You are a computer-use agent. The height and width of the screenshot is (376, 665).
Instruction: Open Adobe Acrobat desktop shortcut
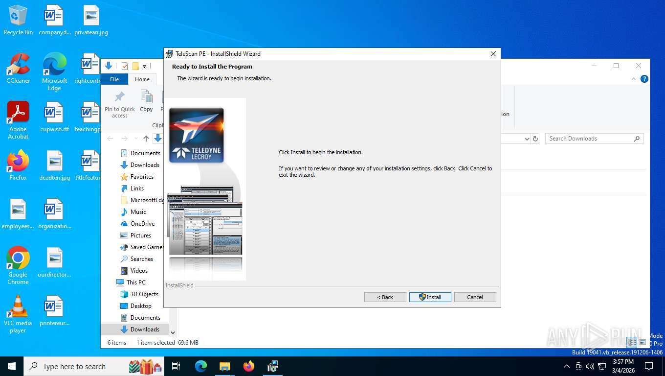(18, 120)
